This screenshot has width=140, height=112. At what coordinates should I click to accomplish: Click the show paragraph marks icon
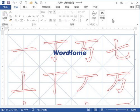[87, 20]
